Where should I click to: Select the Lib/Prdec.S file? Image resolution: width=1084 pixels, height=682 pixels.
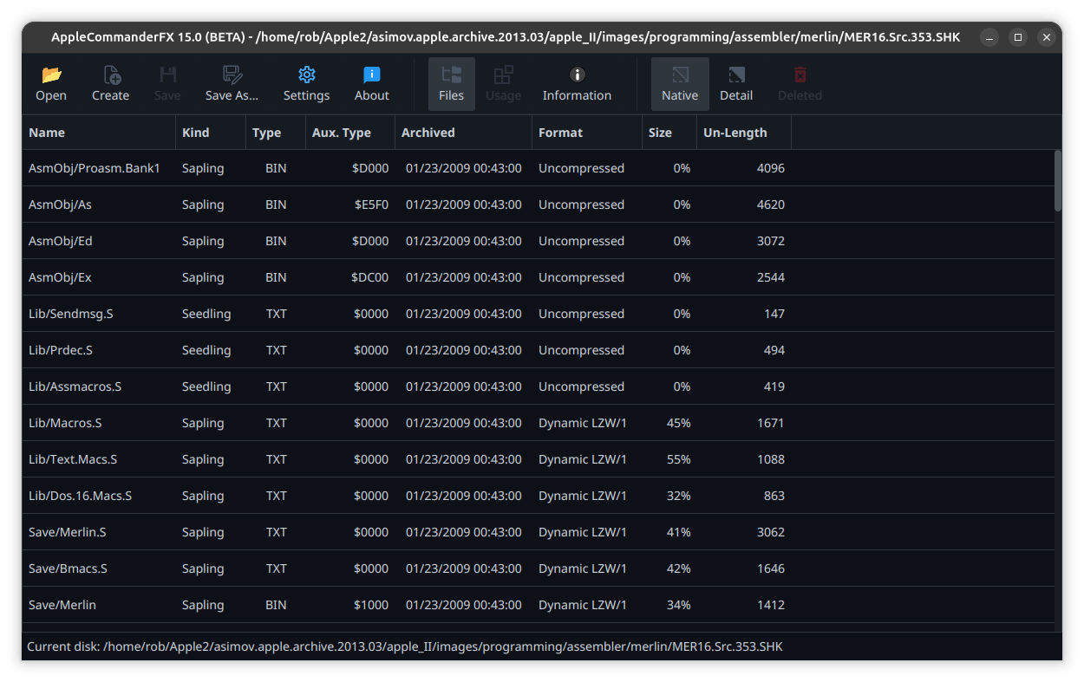tap(538, 350)
